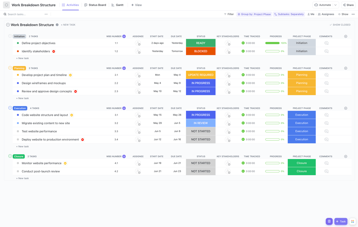Enable the Me filter mode
This screenshot has width=358, height=227.
[311, 14]
